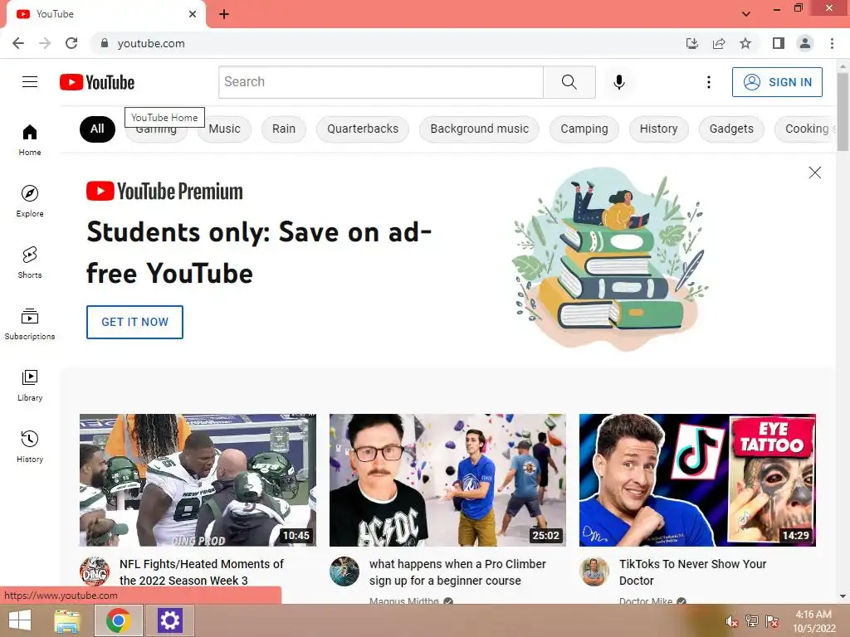The height and width of the screenshot is (637, 850).
Task: Reload the page
Action: 71,43
